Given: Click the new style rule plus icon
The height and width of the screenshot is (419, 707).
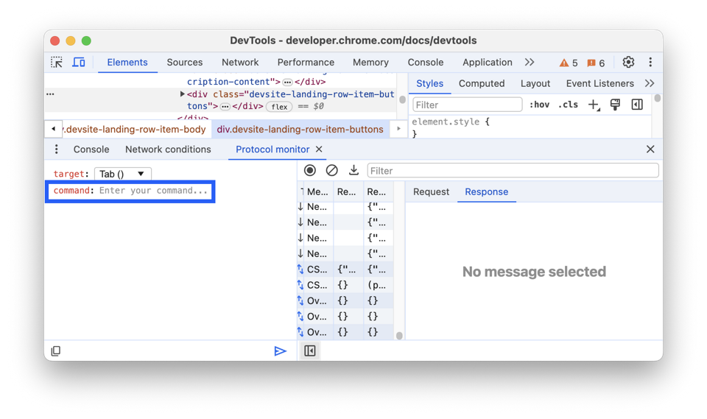Looking at the screenshot, I should 594,105.
